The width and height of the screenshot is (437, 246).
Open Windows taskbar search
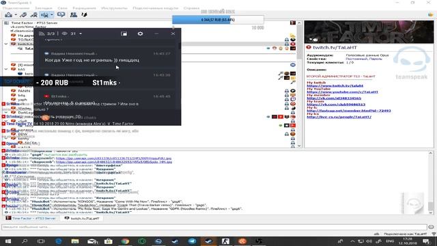[25, 241]
